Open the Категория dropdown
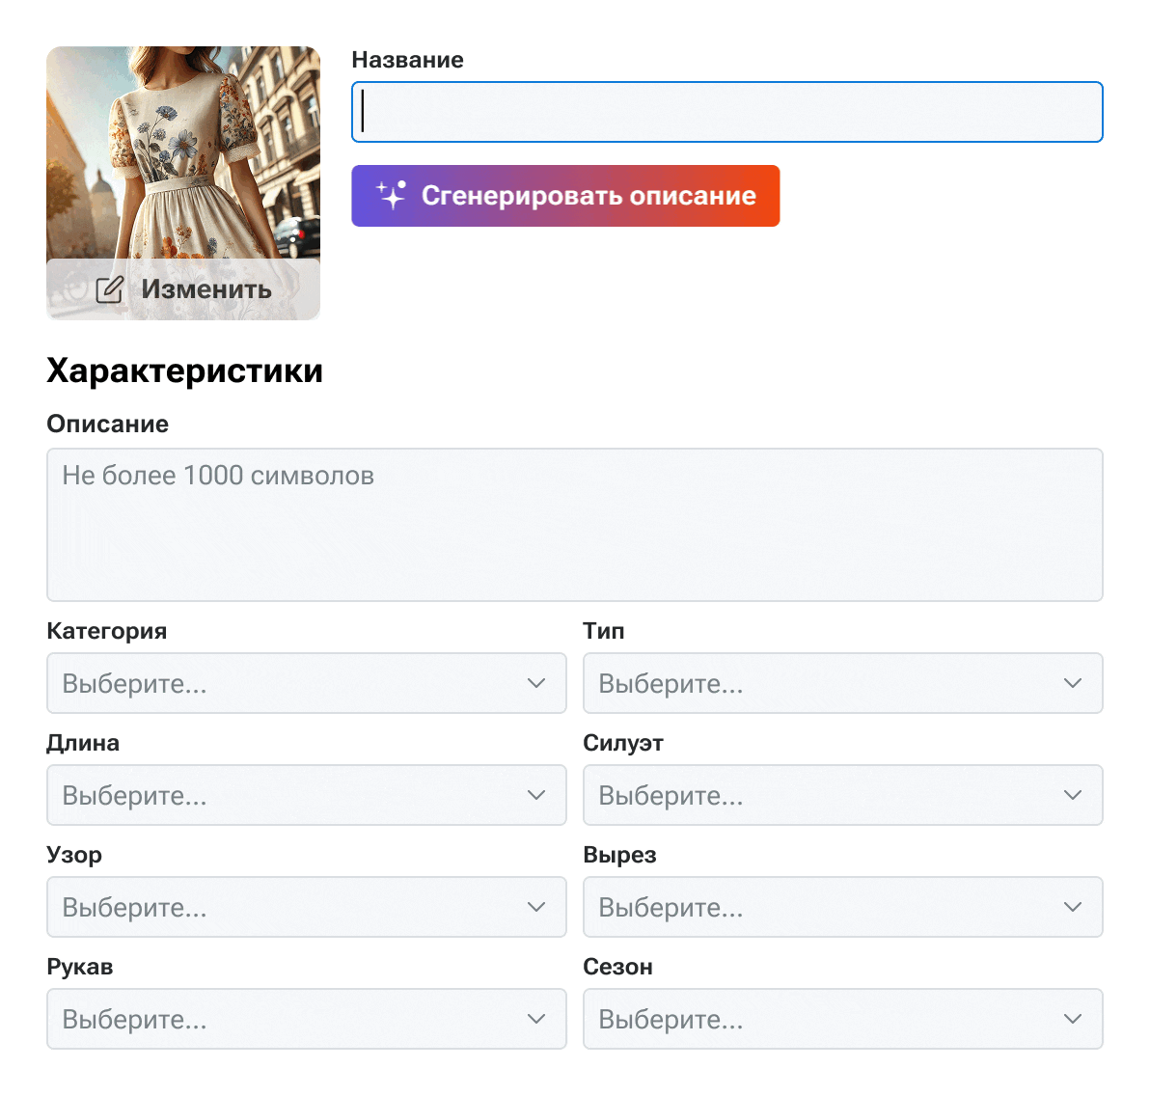 (305, 683)
